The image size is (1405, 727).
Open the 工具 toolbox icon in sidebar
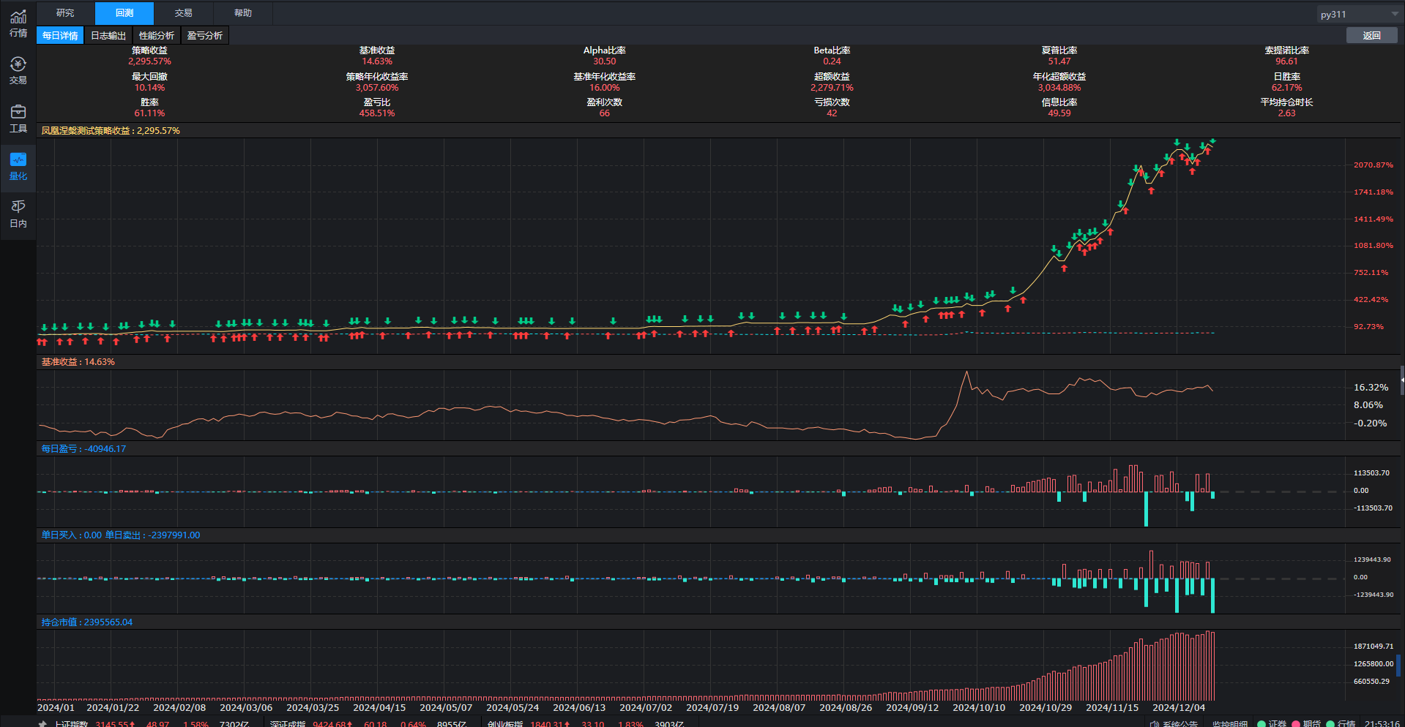coord(18,118)
